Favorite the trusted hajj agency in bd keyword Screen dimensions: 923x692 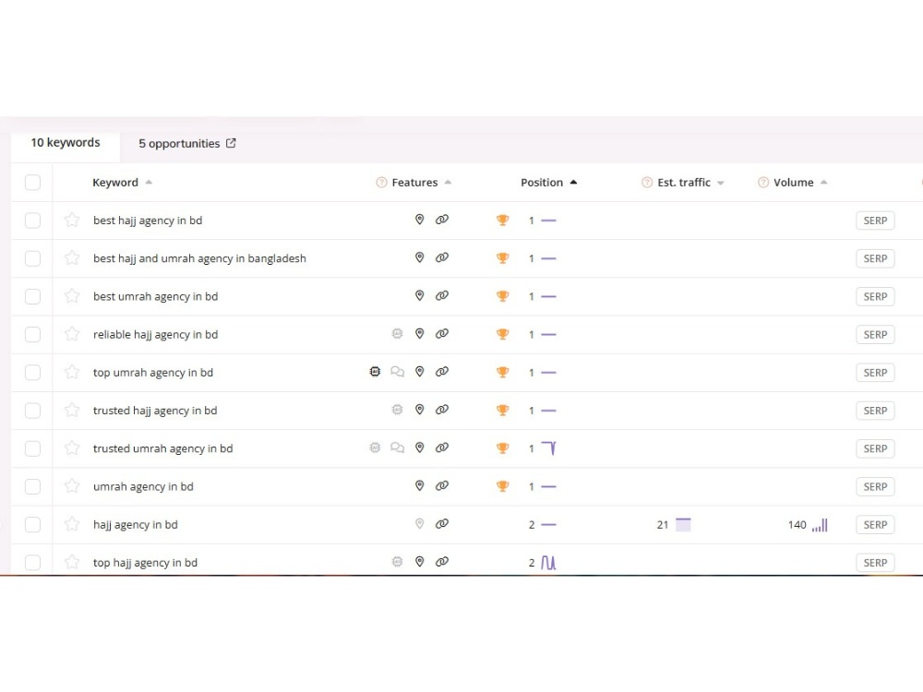[x=72, y=411]
